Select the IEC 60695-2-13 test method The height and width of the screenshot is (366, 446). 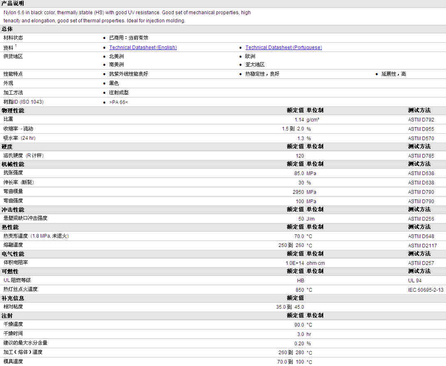click(426, 290)
